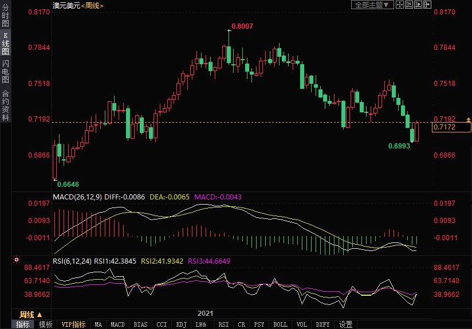472x329 pixels.
Task: Open 设置 settings in indicator bar
Action: tap(345, 324)
